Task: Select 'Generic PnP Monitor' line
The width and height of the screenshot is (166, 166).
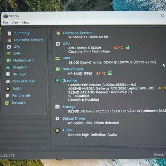Action: pos(102,85)
